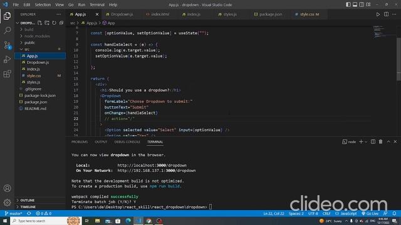Open the Windows Start button
Screen dimensions: 401x225
click(5, 221)
